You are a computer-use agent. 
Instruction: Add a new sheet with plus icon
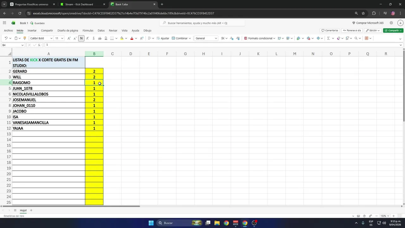click(x=31, y=210)
